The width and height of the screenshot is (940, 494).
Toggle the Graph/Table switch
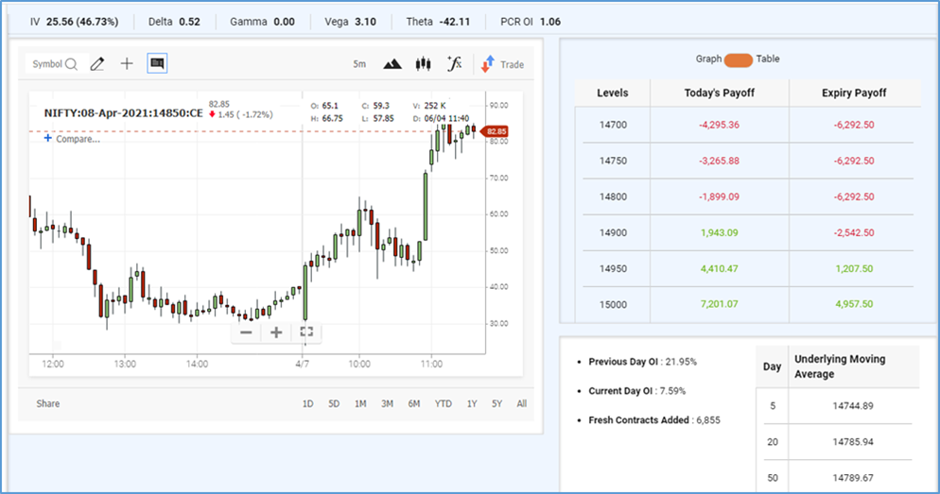738,60
